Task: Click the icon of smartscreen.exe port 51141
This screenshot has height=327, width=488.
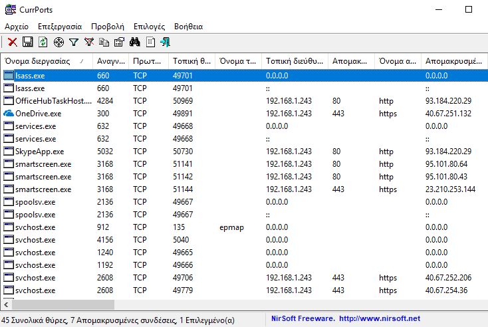Action: click(x=9, y=164)
